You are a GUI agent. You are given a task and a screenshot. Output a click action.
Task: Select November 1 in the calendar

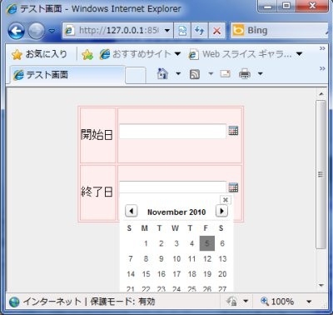tap(146, 243)
